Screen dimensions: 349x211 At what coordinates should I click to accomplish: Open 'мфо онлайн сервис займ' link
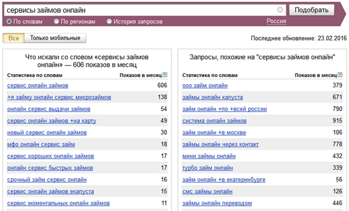pyautogui.click(x=41, y=144)
